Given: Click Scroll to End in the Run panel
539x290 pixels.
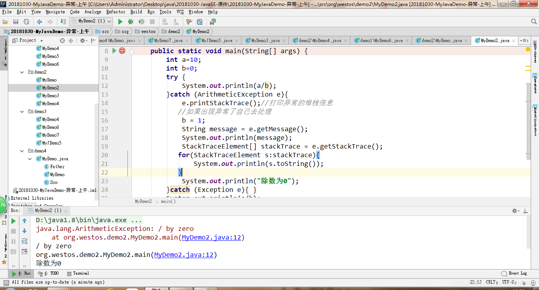Looking at the screenshot, I should coord(24,251).
